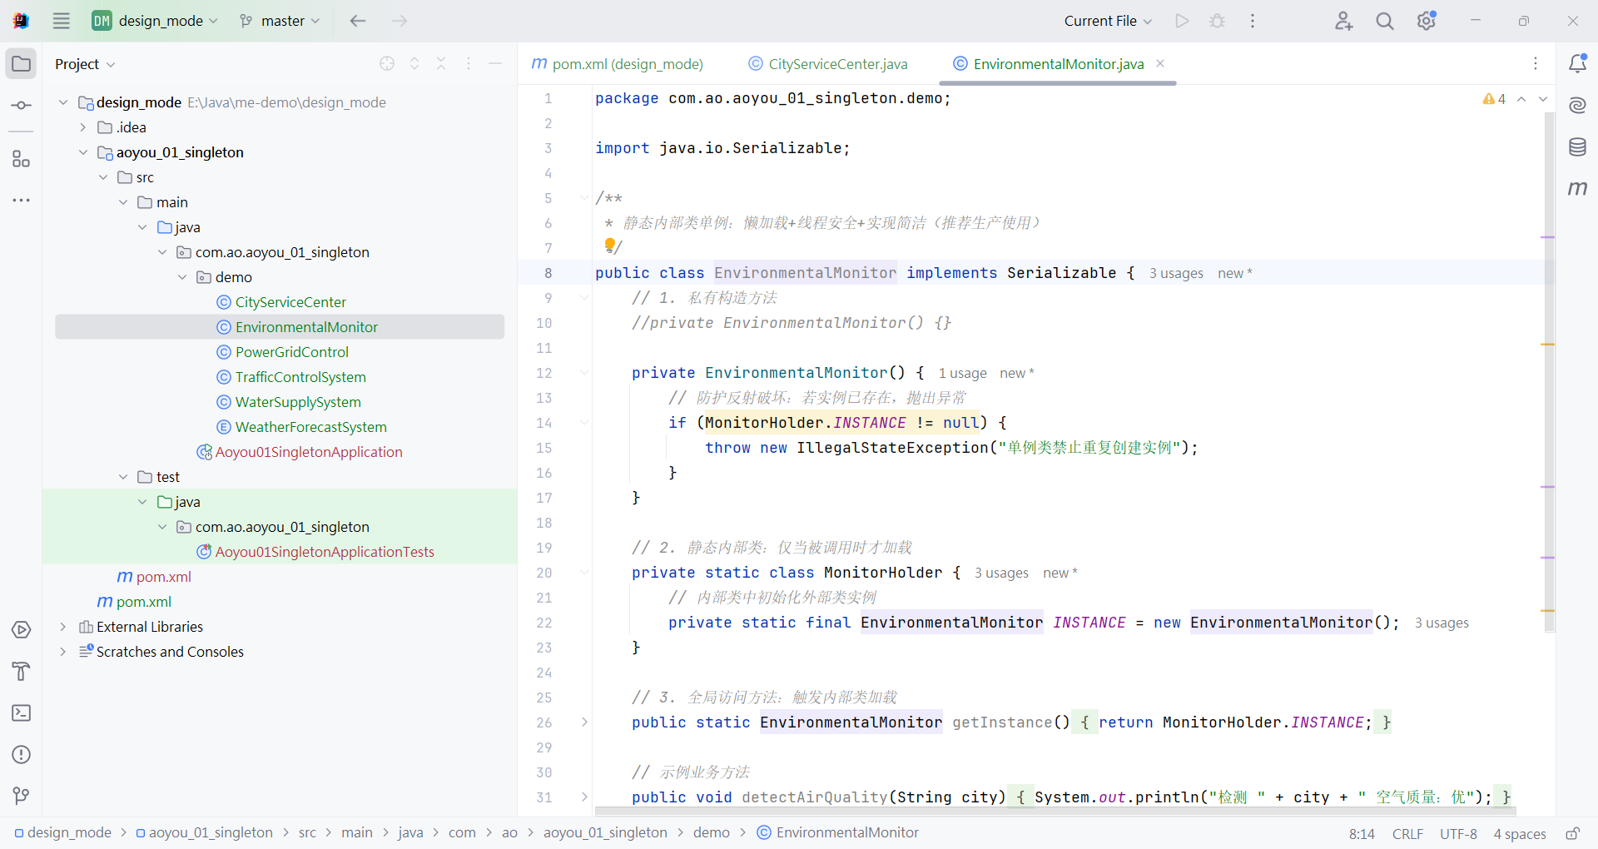Open the Commit tool window icon
The width and height of the screenshot is (1598, 849).
(22, 106)
